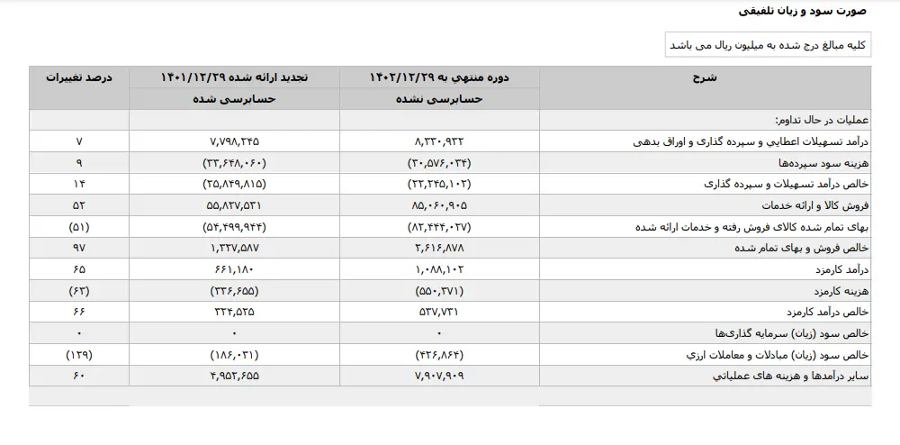Screen dimensions: 900x445
Task: Click the 'دوره منتهی به ۱۴۰۲/۱۲/۲۹' column header
Action: [439, 77]
